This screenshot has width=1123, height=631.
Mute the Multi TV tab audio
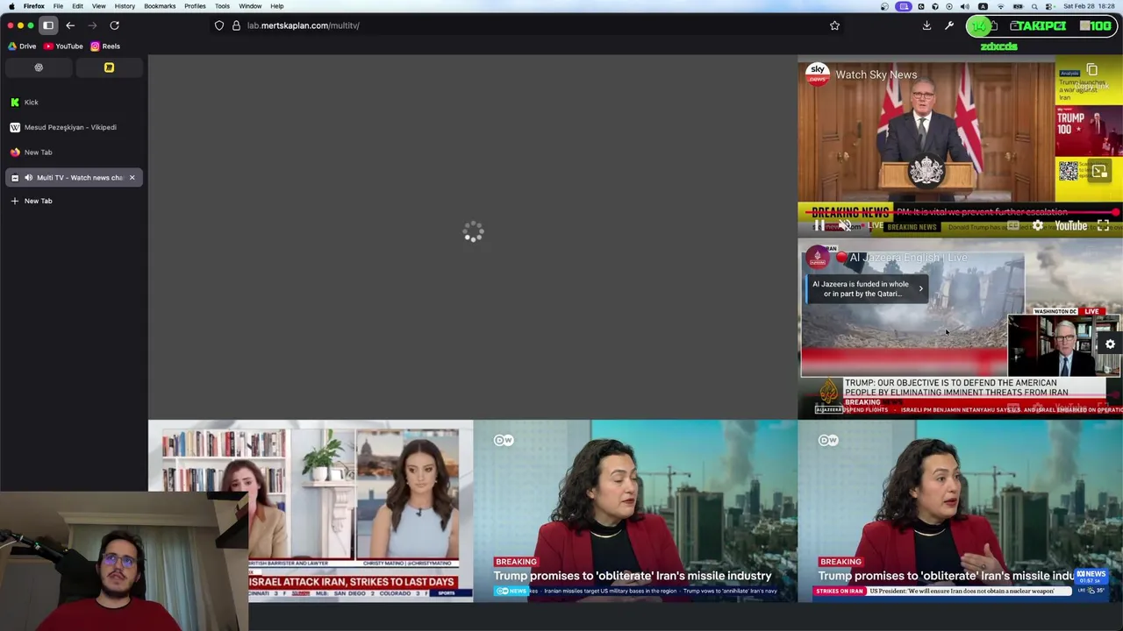click(28, 178)
